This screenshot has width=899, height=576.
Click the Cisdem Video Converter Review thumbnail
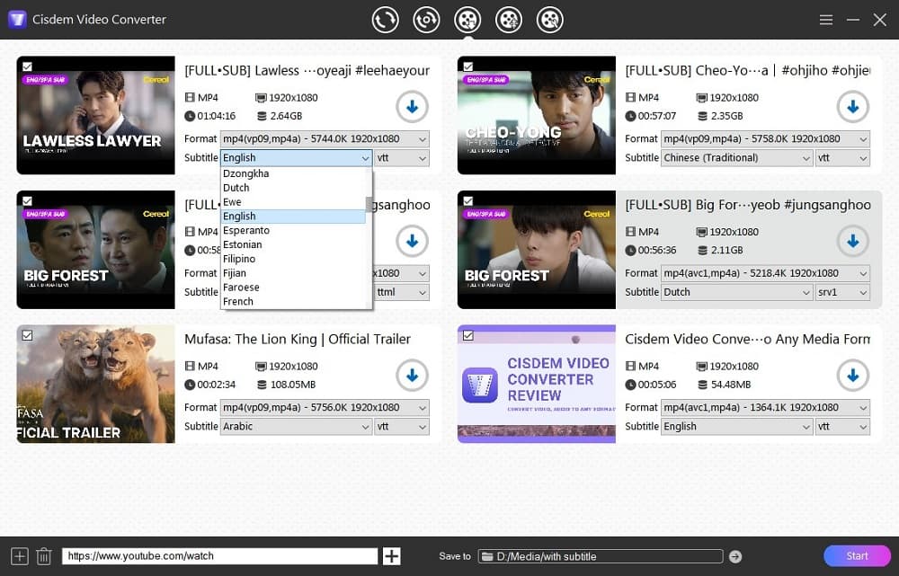pos(536,384)
